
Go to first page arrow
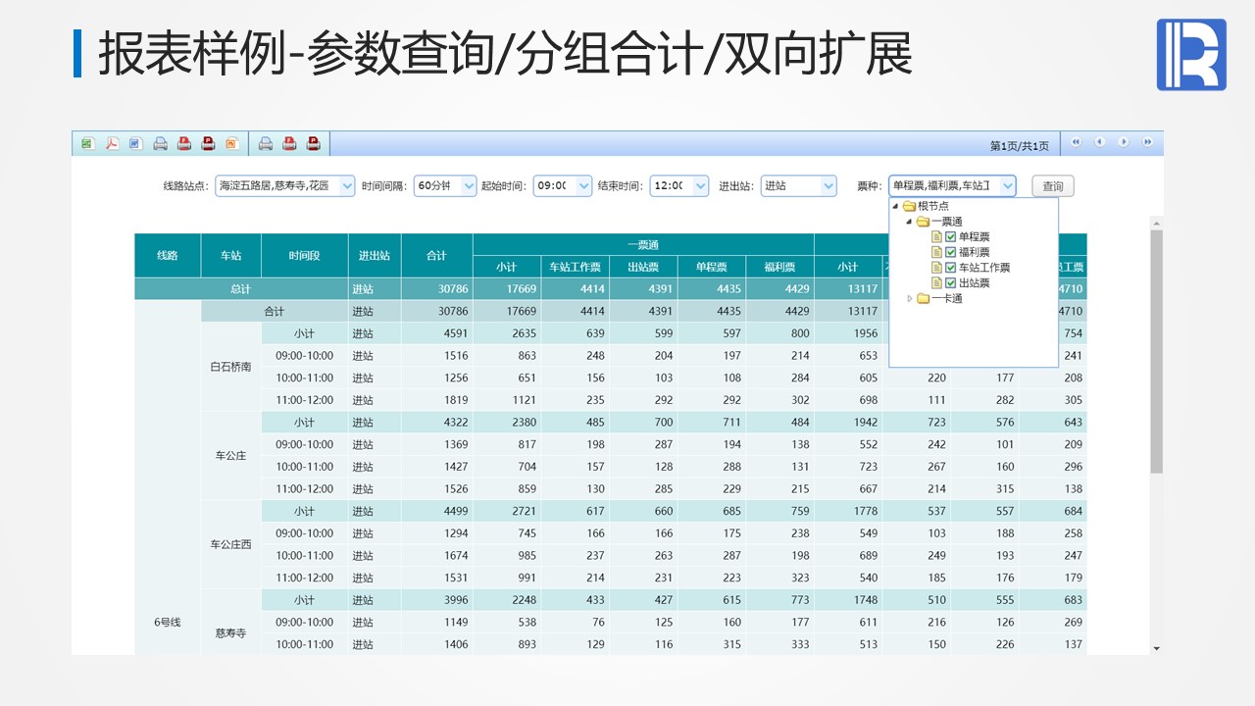[1076, 142]
